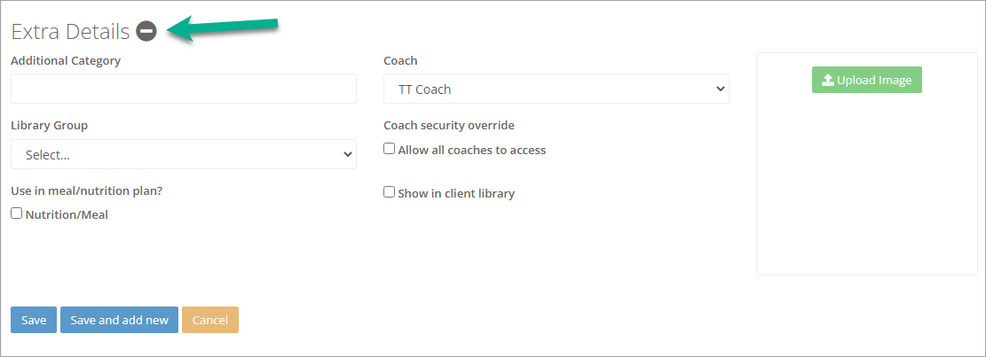
Task: Tick the Allow all coaches to access checkbox
Action: [390, 149]
